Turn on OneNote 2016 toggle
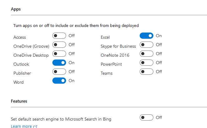Image resolution: width=207 pixels, height=128 pixels. 147,54
